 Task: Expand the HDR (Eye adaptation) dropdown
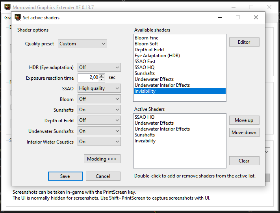99,67
